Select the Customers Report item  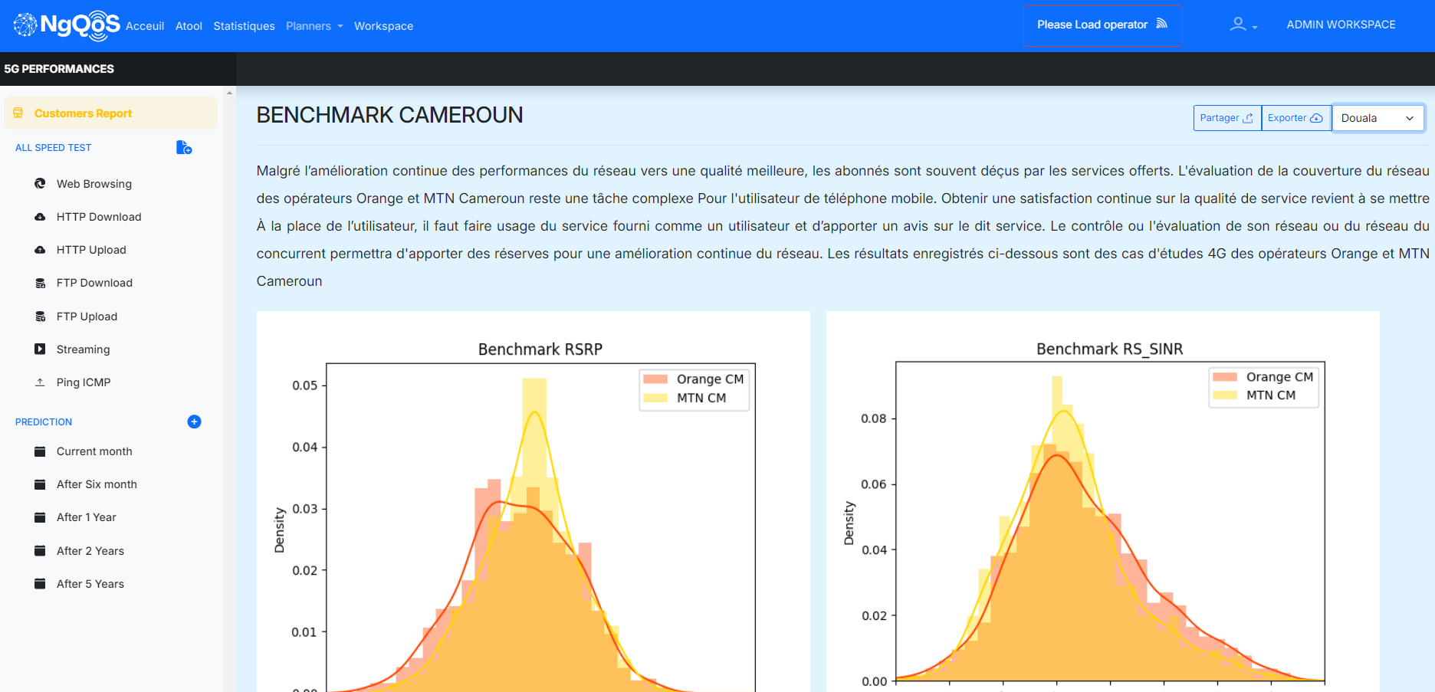pyautogui.click(x=111, y=113)
